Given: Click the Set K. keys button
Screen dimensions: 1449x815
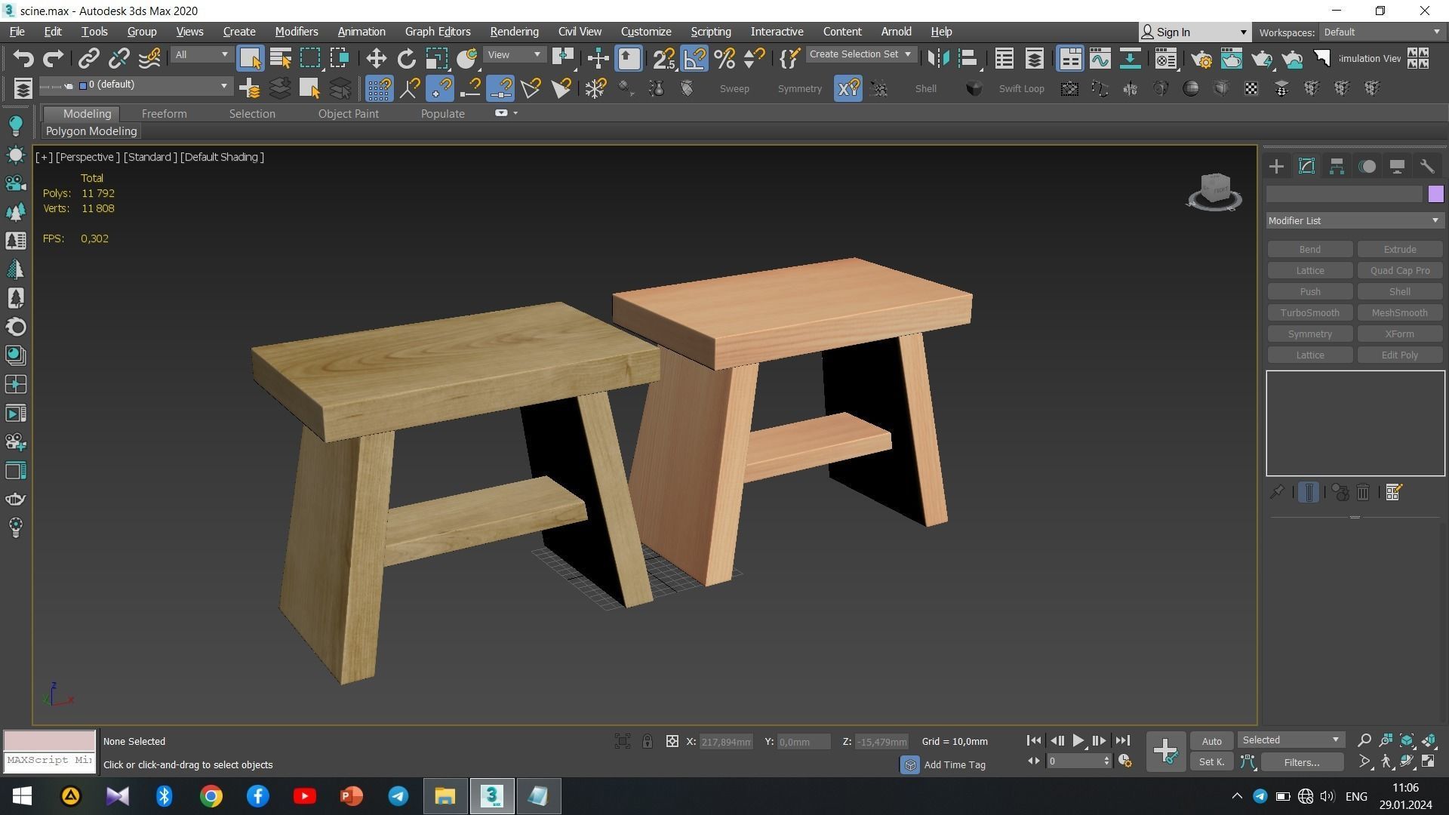Looking at the screenshot, I should pyautogui.click(x=1211, y=762).
